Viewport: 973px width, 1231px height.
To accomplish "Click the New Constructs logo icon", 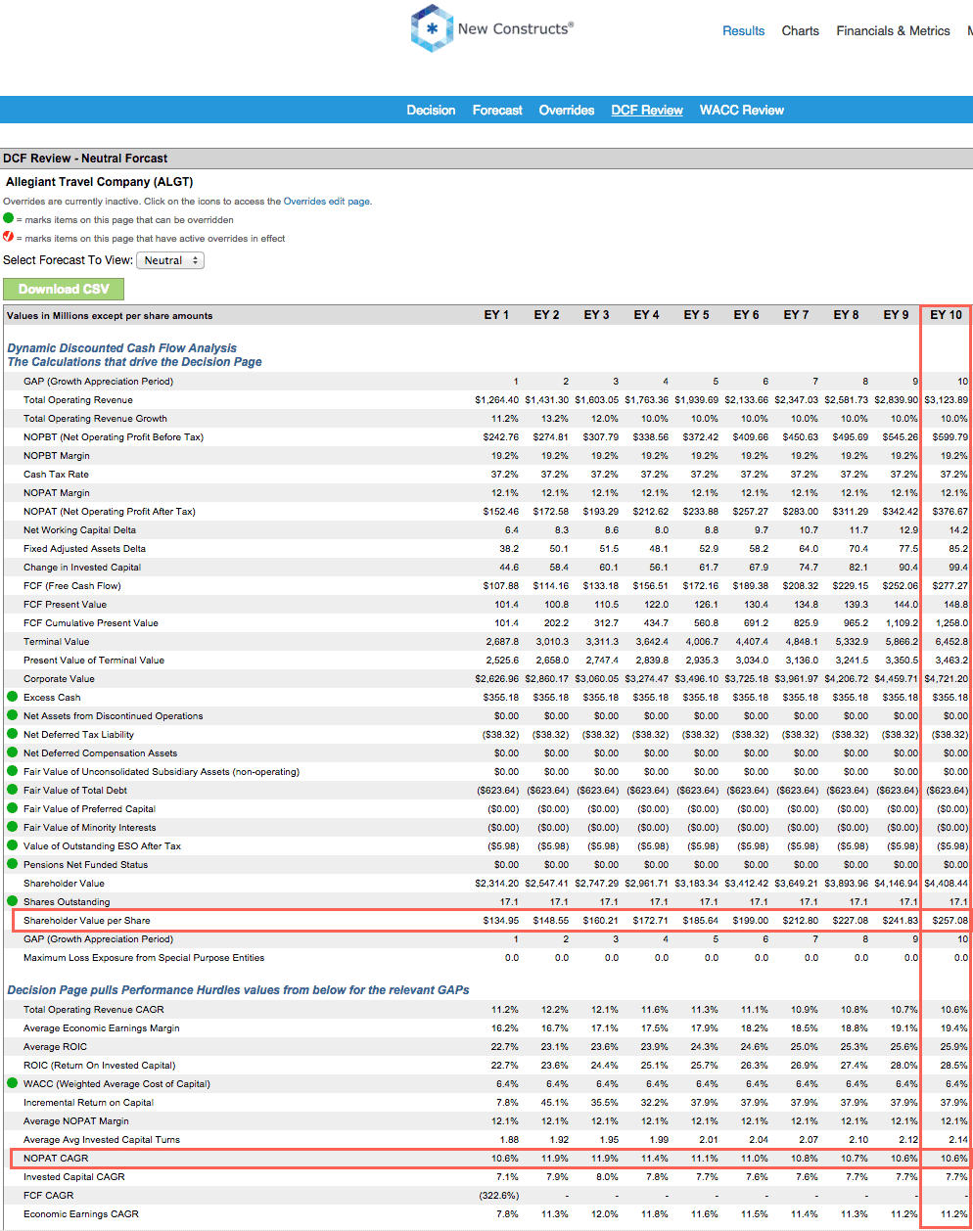I will [x=431, y=28].
